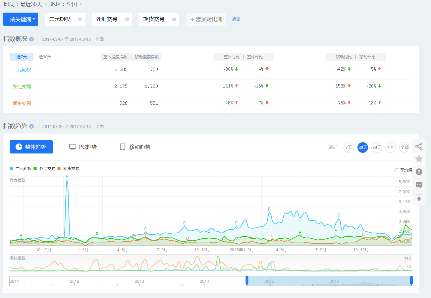Click the 二元期权 keyword box
Viewport: 431px width, 298px height.
[x=65, y=19]
